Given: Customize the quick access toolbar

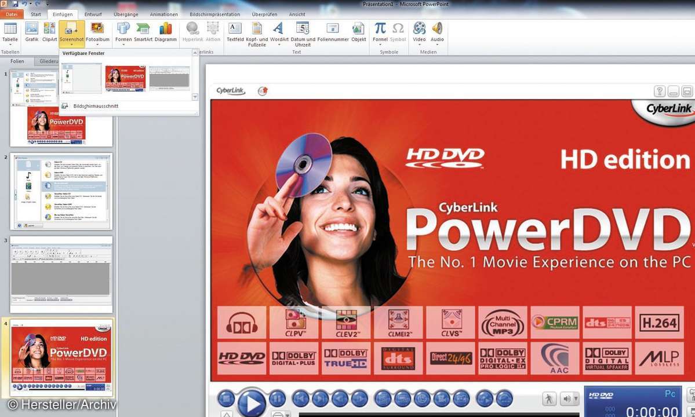Looking at the screenshot, I should pyautogui.click(x=48, y=4).
